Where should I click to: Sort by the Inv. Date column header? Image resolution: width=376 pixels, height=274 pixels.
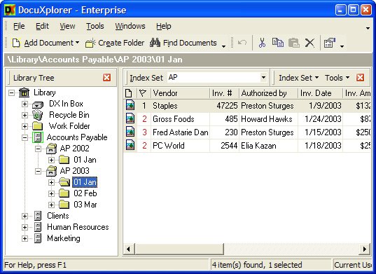click(320, 93)
